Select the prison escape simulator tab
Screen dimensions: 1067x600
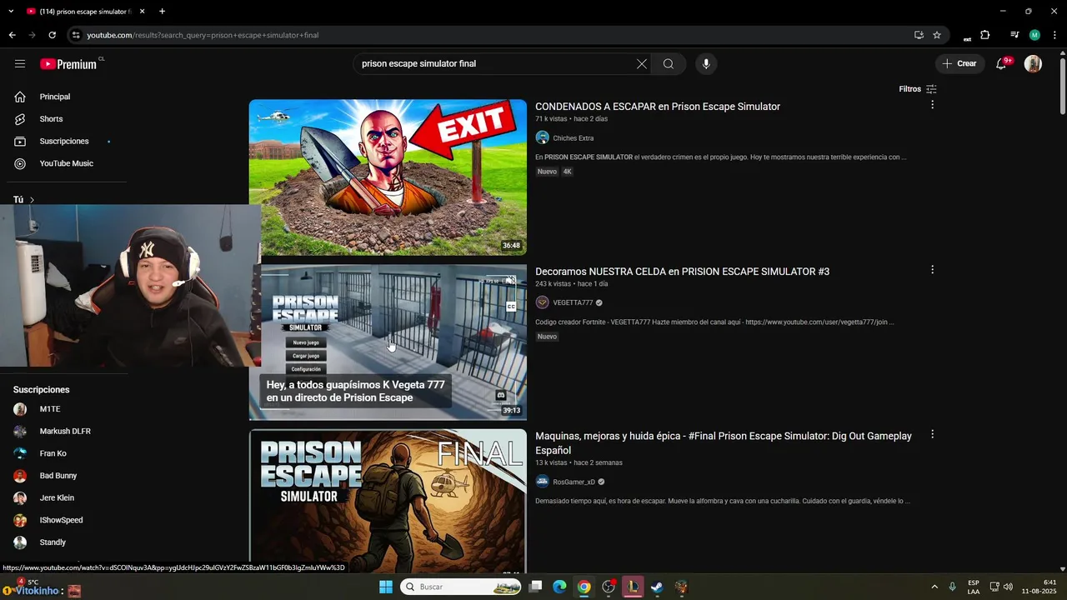click(x=85, y=12)
